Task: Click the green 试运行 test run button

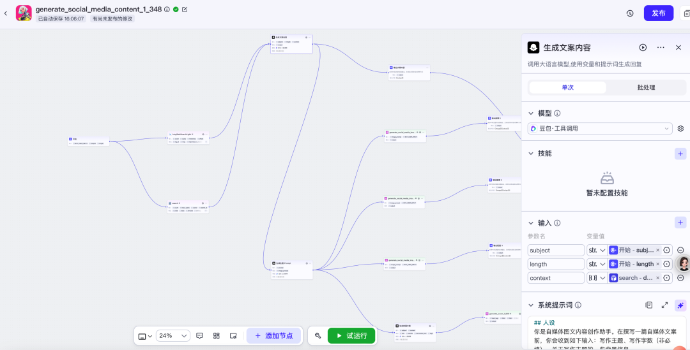Action: point(351,335)
